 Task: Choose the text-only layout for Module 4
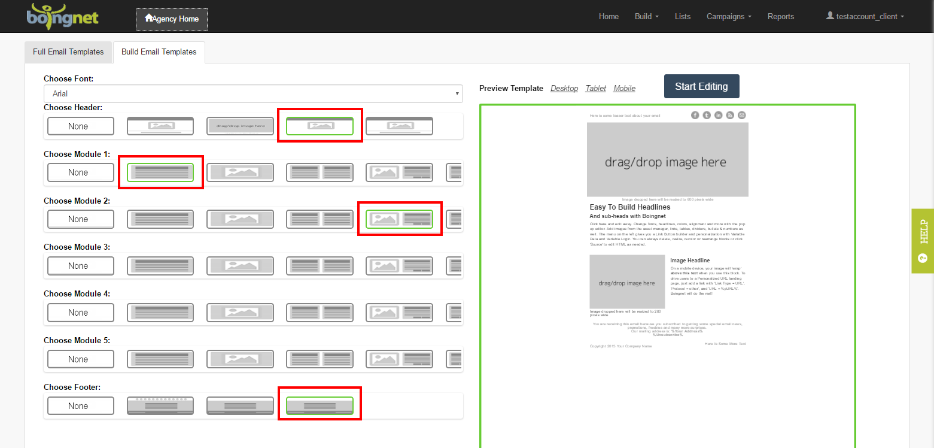tap(160, 313)
